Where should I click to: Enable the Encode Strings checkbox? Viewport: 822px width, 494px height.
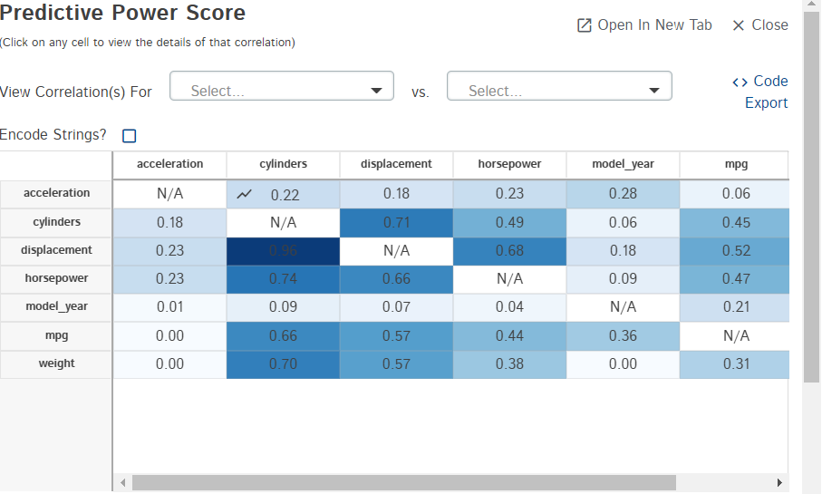pyautogui.click(x=130, y=136)
